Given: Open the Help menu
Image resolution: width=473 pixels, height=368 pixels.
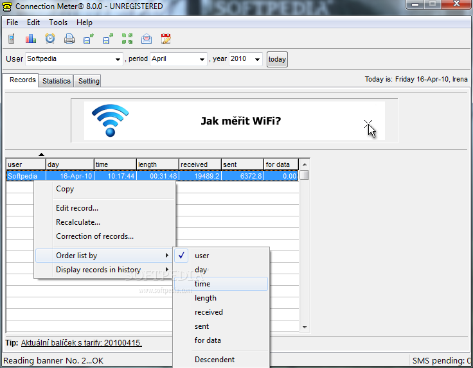Looking at the screenshot, I should 84,22.
